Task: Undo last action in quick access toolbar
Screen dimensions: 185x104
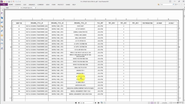Action: point(16,2)
